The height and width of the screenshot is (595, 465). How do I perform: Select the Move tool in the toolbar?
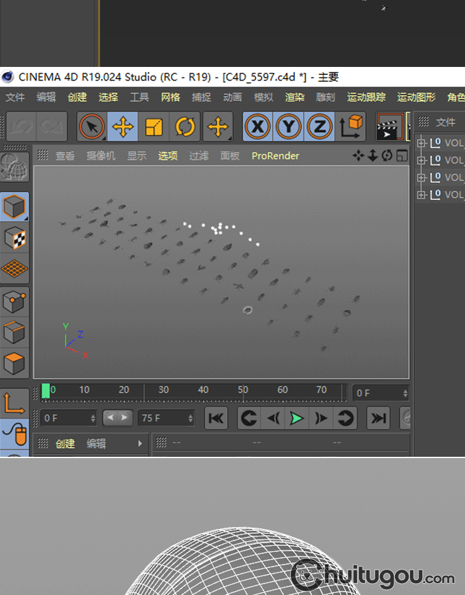click(123, 127)
